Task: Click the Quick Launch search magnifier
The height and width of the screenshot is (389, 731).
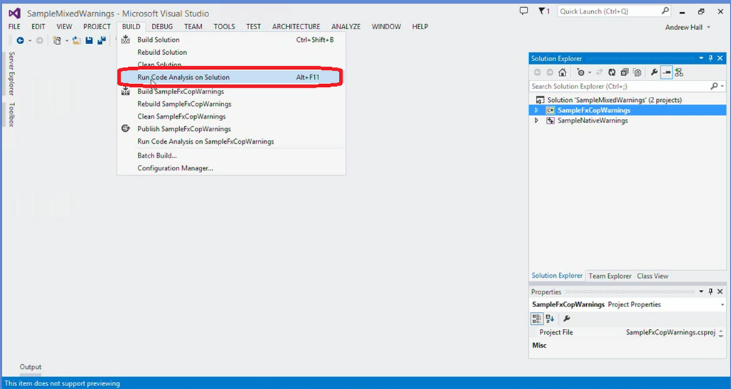Action: pyautogui.click(x=665, y=11)
